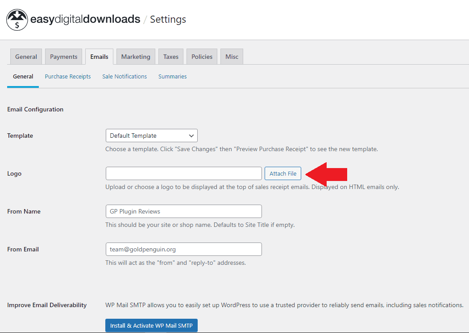
Task: Focus the From Email input field
Action: [183, 249]
